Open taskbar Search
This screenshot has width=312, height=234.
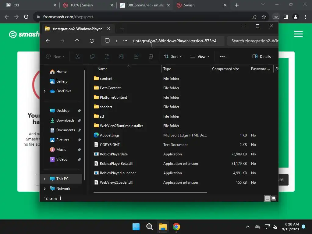[149, 227]
